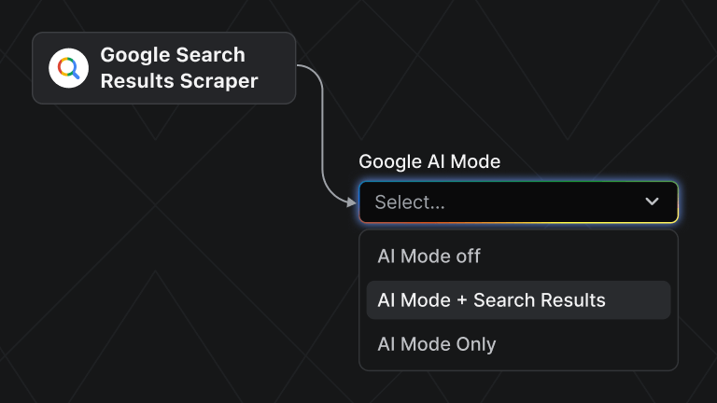
Task: Click the arrowhead pointing at the dropdown
Action: tap(351, 201)
